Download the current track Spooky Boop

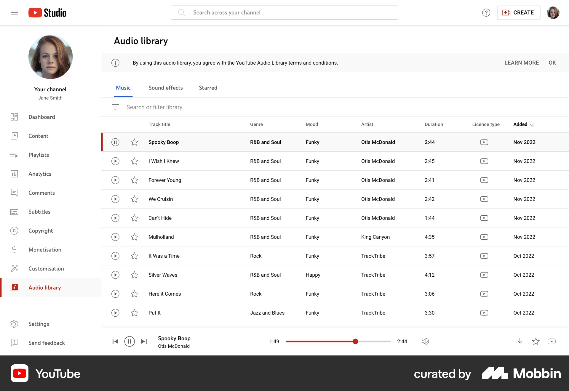[x=520, y=341]
